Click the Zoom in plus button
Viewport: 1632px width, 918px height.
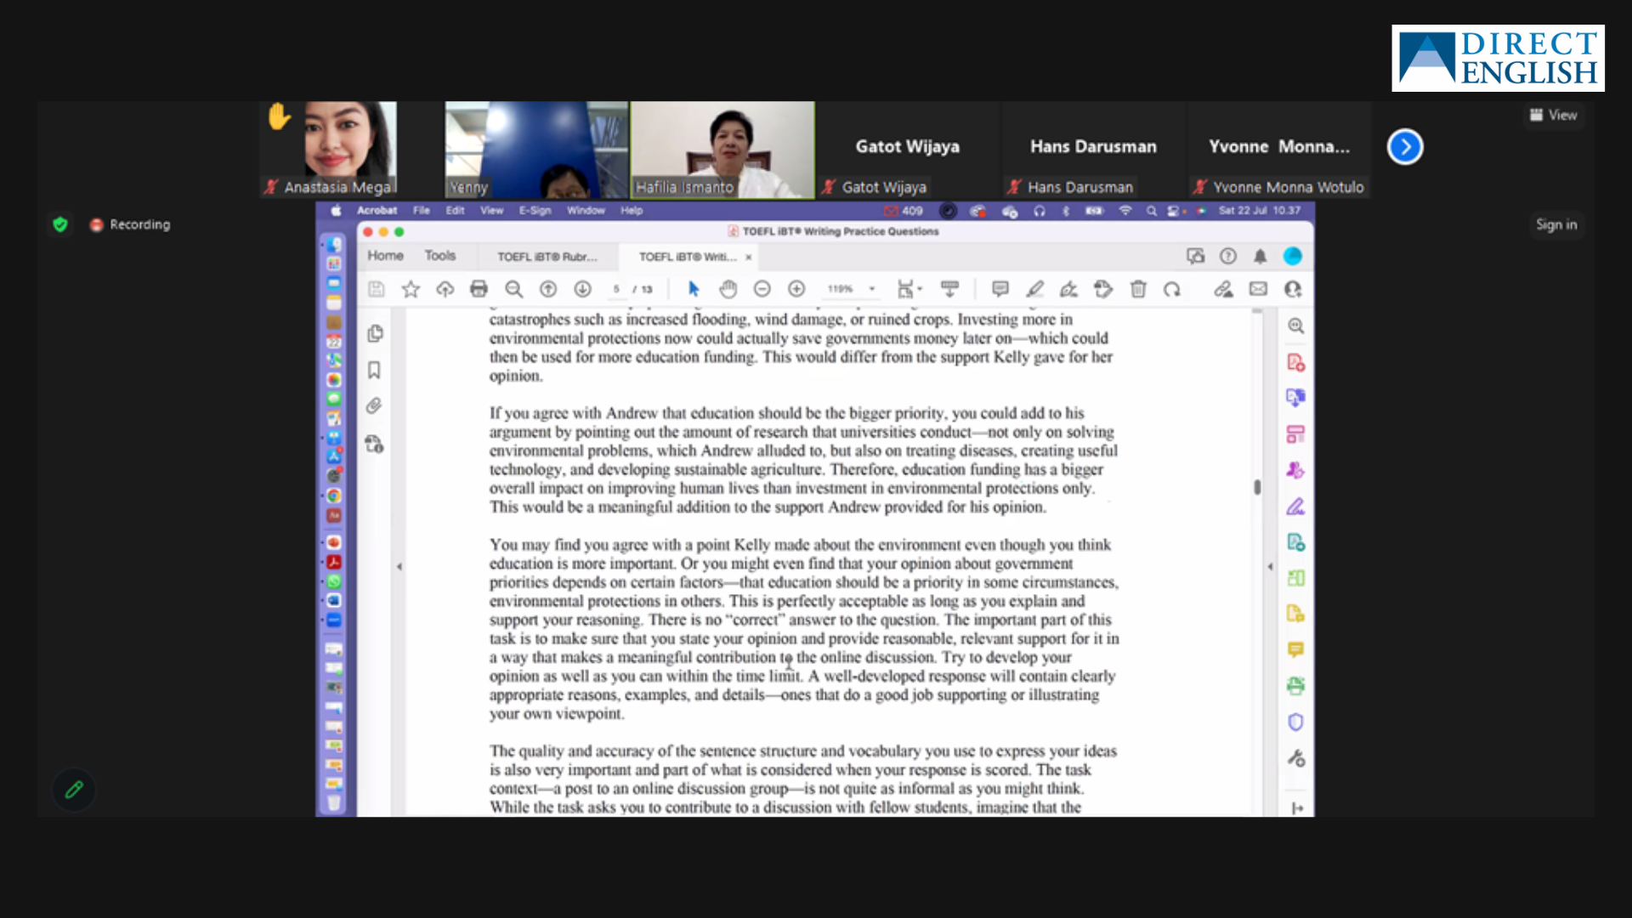(796, 289)
